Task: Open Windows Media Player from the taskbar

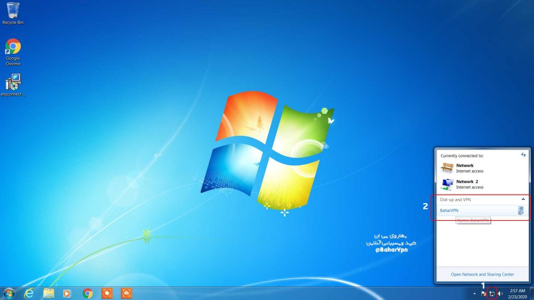Action: tap(67, 293)
